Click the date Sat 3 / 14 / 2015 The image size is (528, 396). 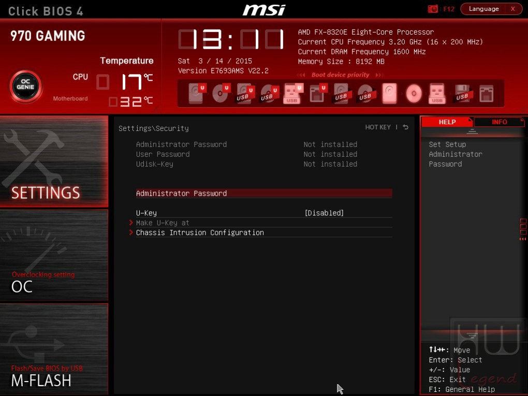(215, 61)
